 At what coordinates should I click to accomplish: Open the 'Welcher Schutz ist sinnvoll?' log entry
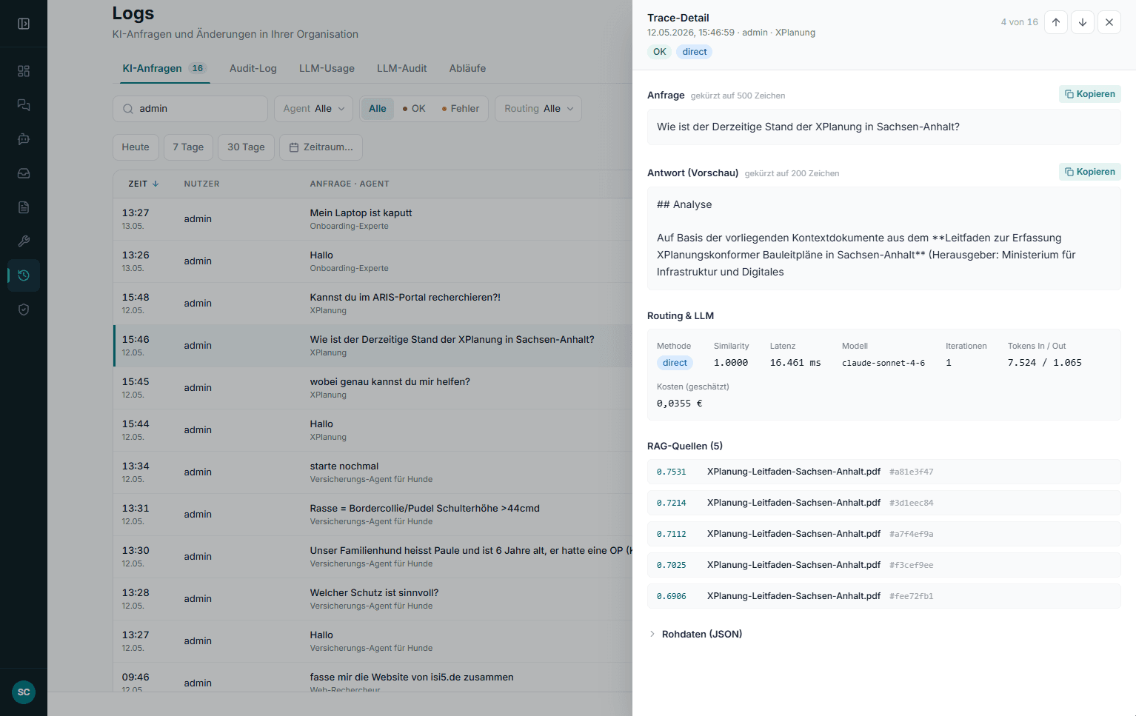(x=372, y=599)
